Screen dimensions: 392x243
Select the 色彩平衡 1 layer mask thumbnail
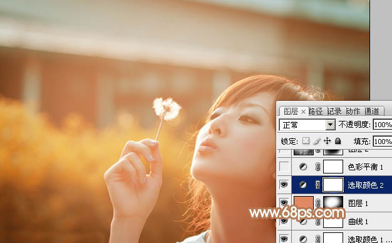pos(333,167)
